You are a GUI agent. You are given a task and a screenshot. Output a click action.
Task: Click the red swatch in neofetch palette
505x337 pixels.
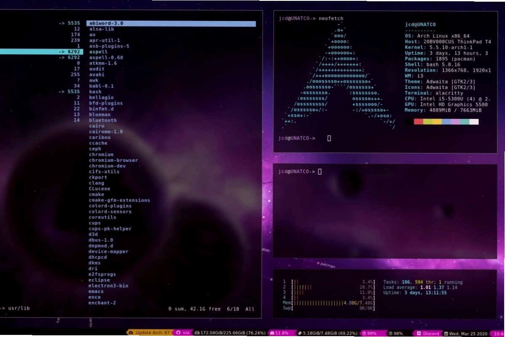click(x=418, y=122)
